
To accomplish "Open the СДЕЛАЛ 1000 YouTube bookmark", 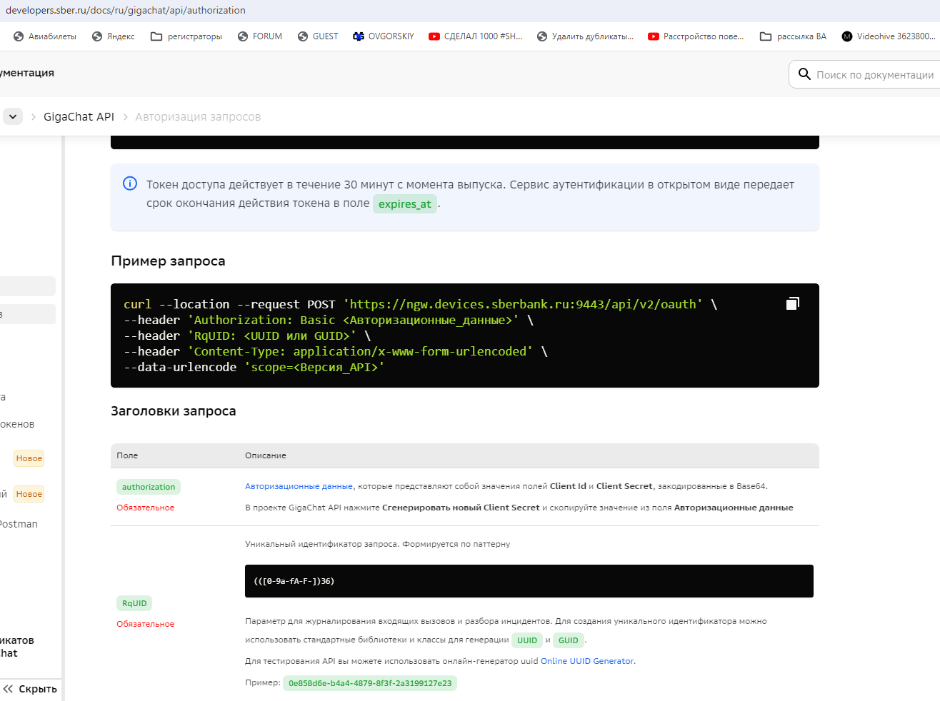I will [x=476, y=36].
